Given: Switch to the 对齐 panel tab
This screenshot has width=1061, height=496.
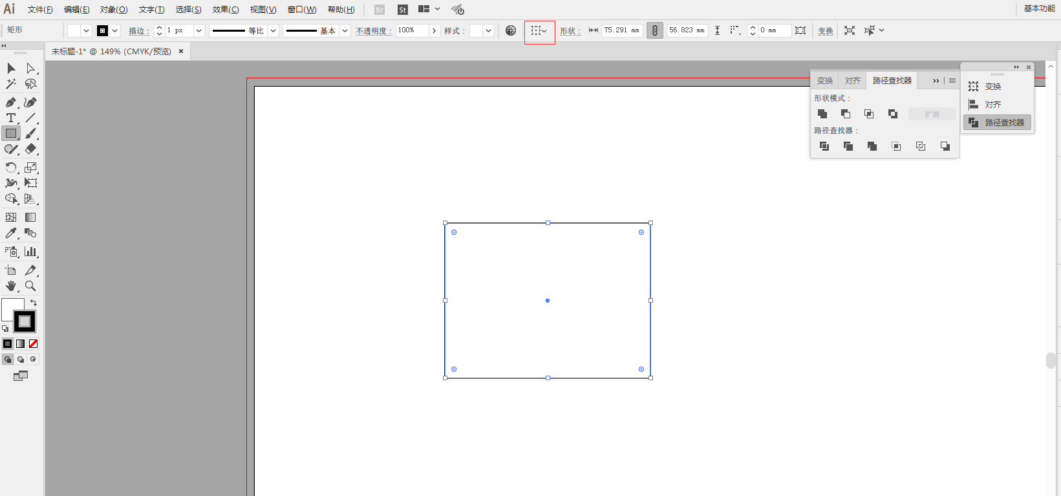Looking at the screenshot, I should coord(853,81).
